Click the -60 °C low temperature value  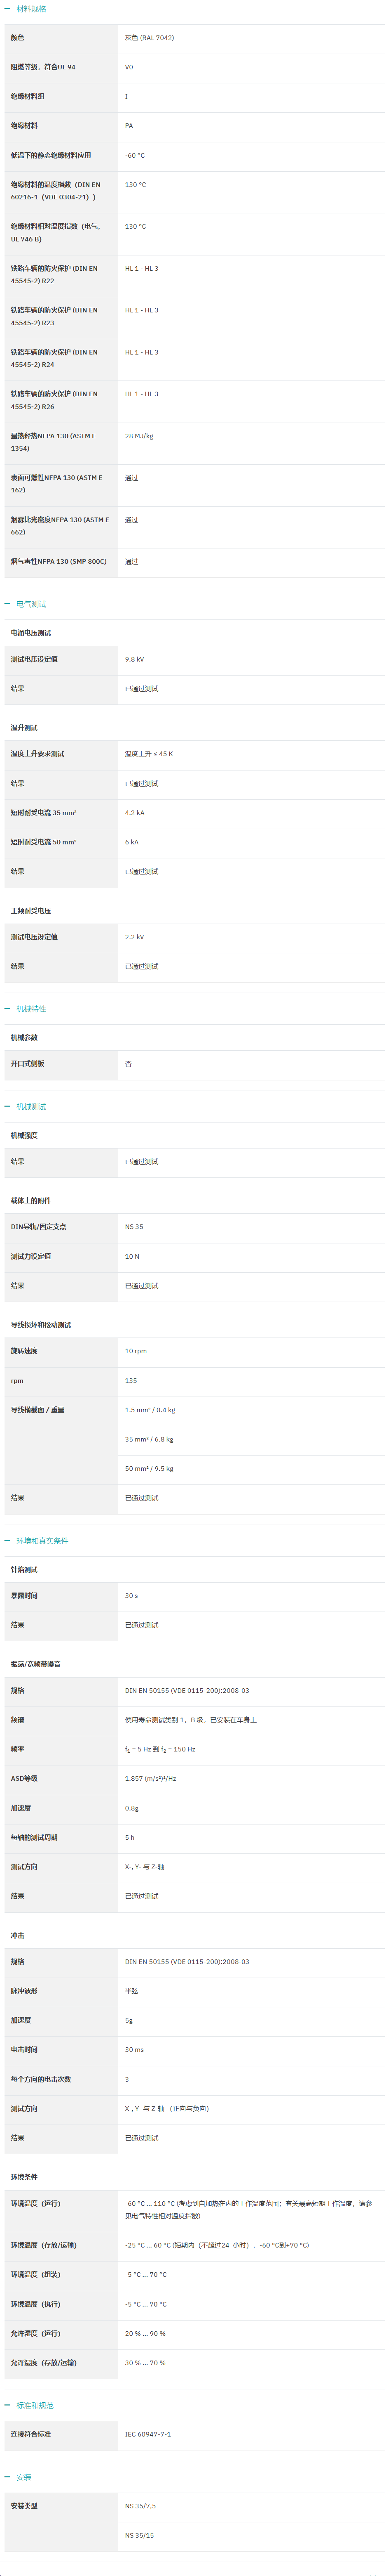135,155
